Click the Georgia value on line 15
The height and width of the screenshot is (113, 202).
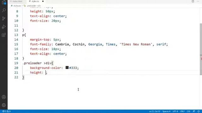click(95, 44)
